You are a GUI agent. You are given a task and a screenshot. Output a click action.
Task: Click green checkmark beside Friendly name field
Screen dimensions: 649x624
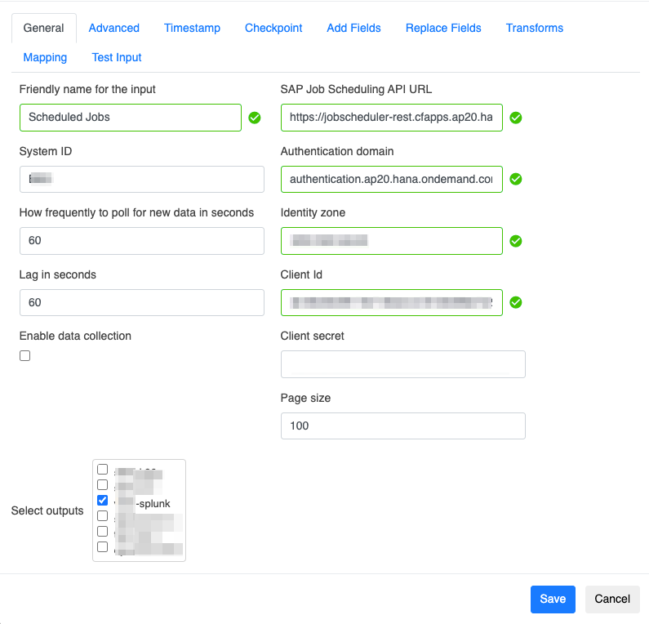click(255, 118)
